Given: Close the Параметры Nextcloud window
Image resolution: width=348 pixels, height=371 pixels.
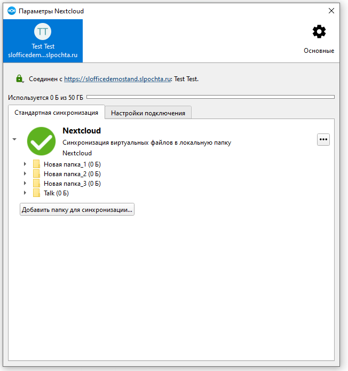Looking at the screenshot, I should point(331,11).
